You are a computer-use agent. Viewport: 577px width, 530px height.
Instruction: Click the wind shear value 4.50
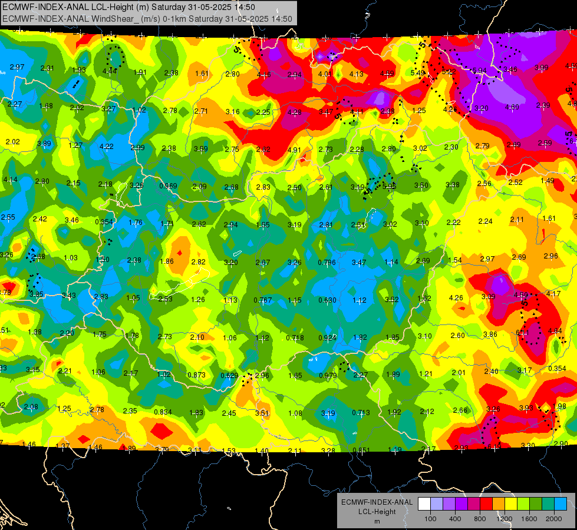(x=520, y=295)
